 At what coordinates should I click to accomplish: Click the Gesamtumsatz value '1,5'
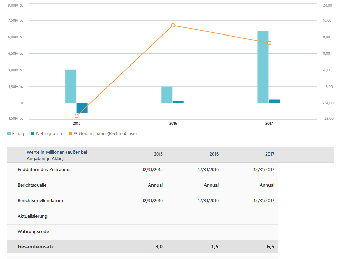215,247
